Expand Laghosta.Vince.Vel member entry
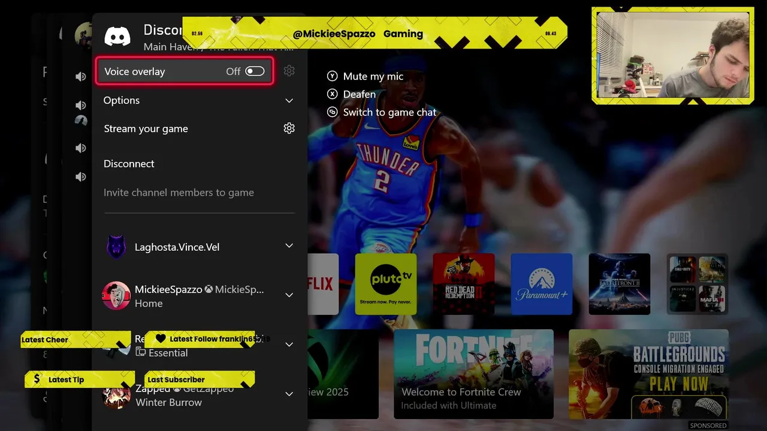The height and width of the screenshot is (431, 767). click(x=289, y=246)
